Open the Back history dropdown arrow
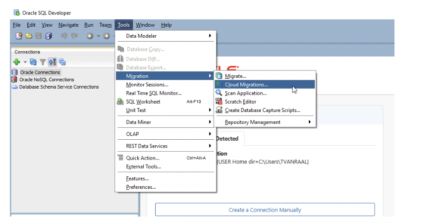Viewport: 448px width, 223px height. 98,36
